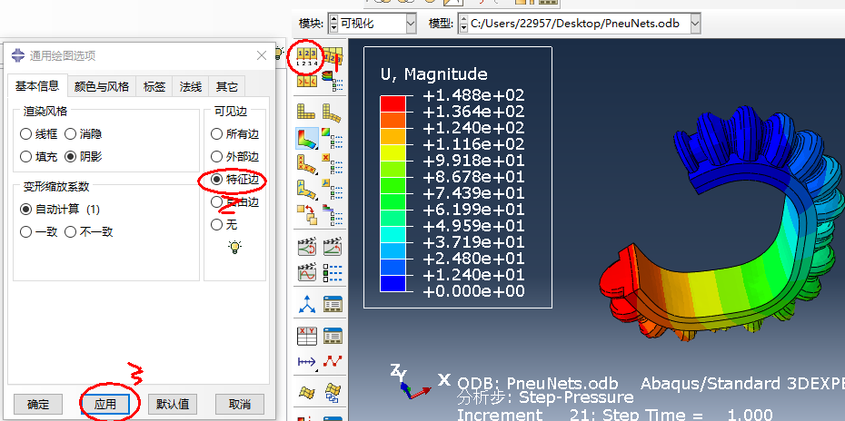Click the red color band in legend
845x421 pixels.
click(x=393, y=103)
